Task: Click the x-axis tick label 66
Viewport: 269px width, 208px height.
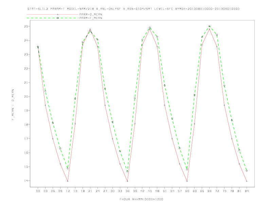Action: [x=202, y=191]
